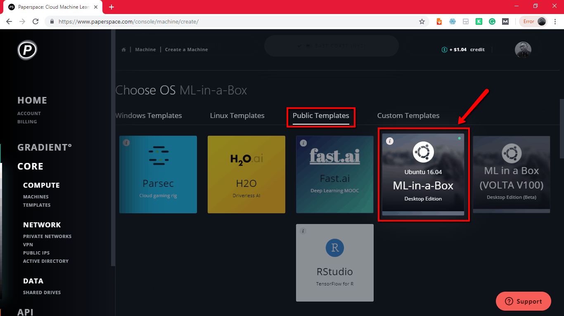Click the user avatar in the header

(523, 50)
